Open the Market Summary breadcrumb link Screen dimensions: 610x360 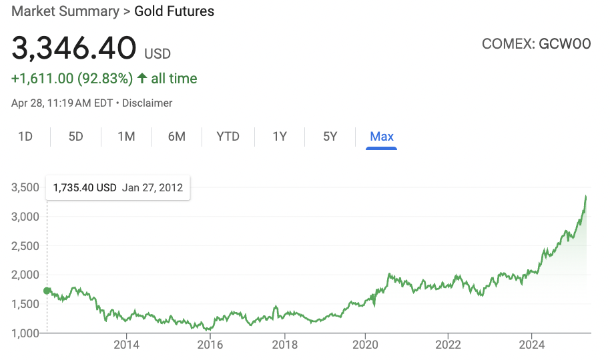pyautogui.click(x=65, y=11)
